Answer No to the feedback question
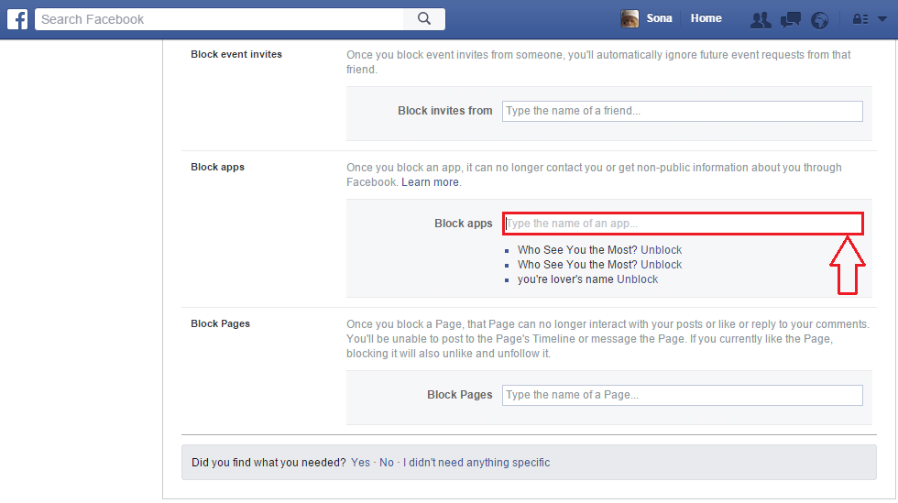Image resolution: width=898 pixels, height=503 pixels. [x=387, y=463]
